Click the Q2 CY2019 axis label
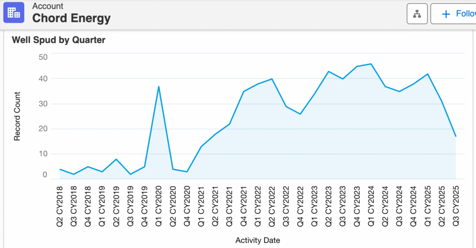 116,207
